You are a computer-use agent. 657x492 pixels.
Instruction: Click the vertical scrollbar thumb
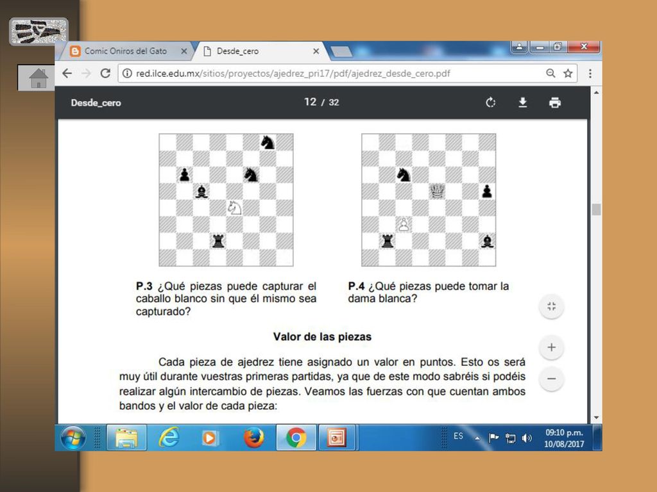[x=596, y=209]
